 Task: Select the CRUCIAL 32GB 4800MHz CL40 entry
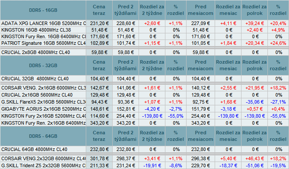35,79
